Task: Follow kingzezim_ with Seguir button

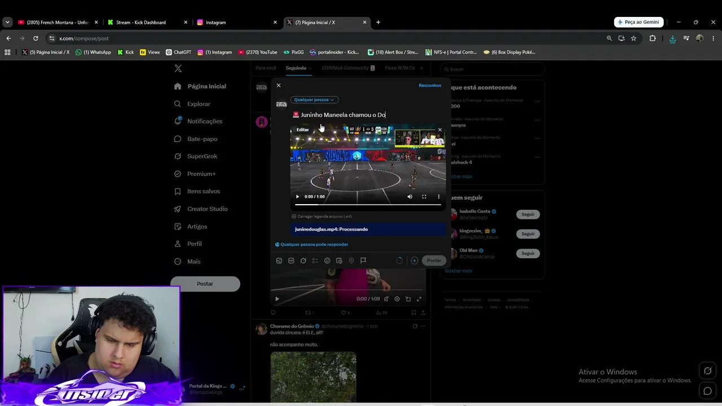Action: tap(528, 233)
